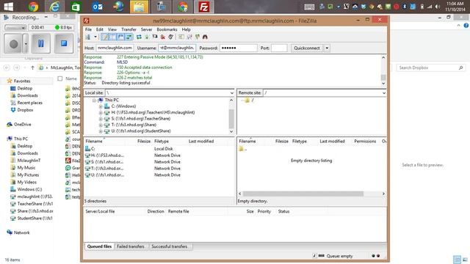Toggle synchronized browsing toolbar icon
Screen dimensions: 470x264
click(198, 37)
